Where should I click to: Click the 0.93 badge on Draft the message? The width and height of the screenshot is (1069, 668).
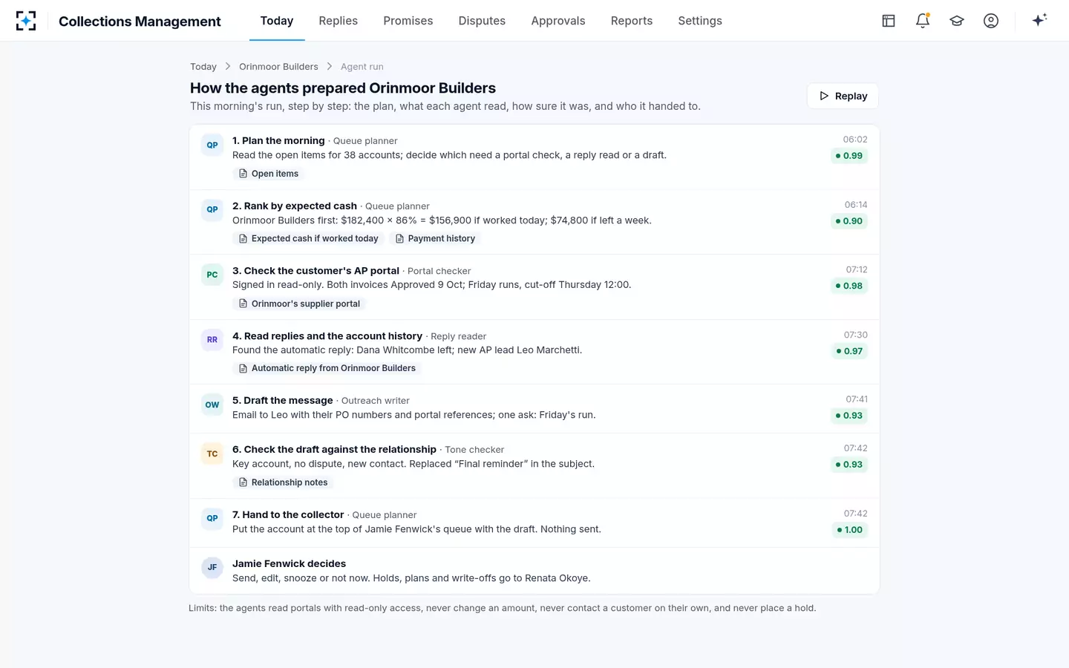849,416
